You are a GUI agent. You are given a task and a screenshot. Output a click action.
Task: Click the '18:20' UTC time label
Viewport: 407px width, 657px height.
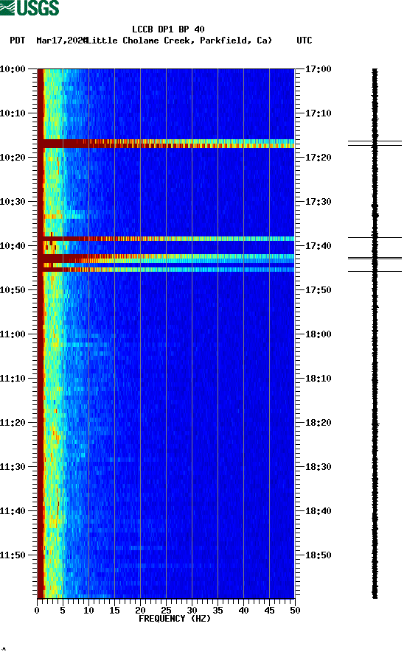tap(318, 423)
